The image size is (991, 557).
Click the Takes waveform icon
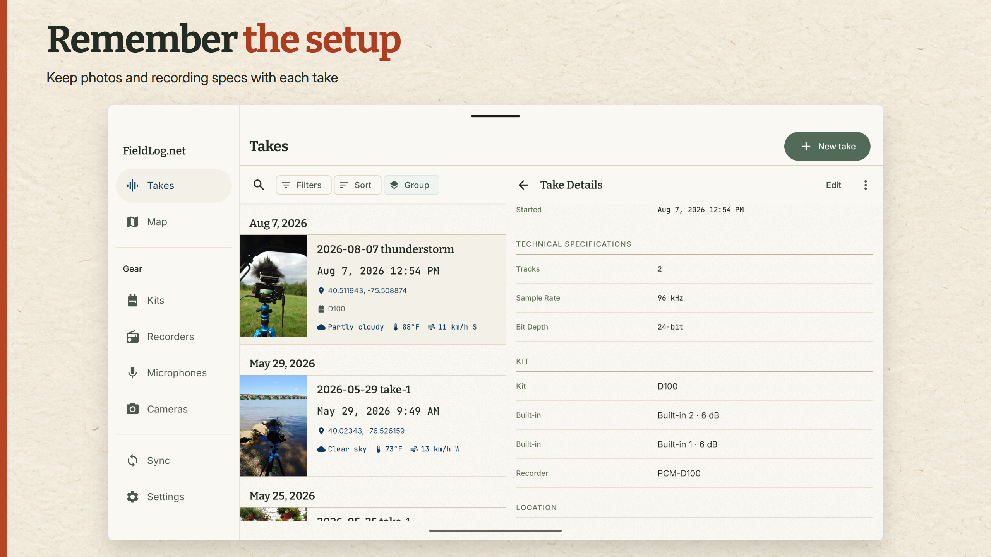[132, 186]
